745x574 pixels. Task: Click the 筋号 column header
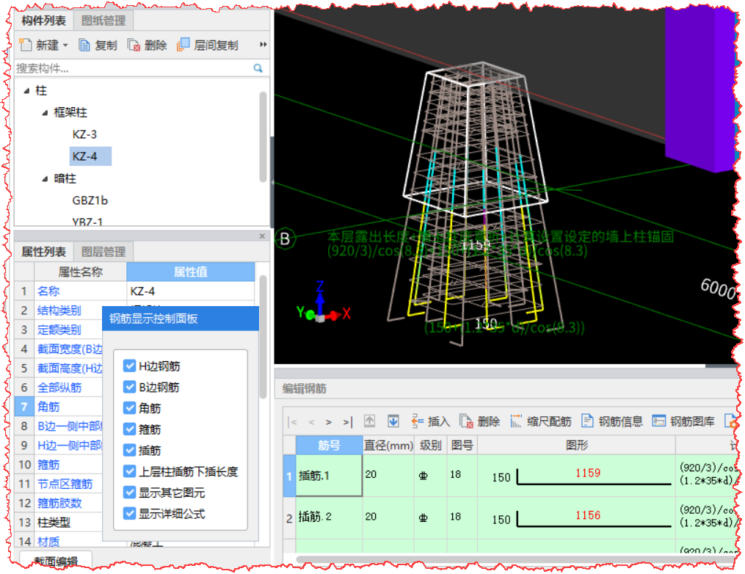pos(330,446)
